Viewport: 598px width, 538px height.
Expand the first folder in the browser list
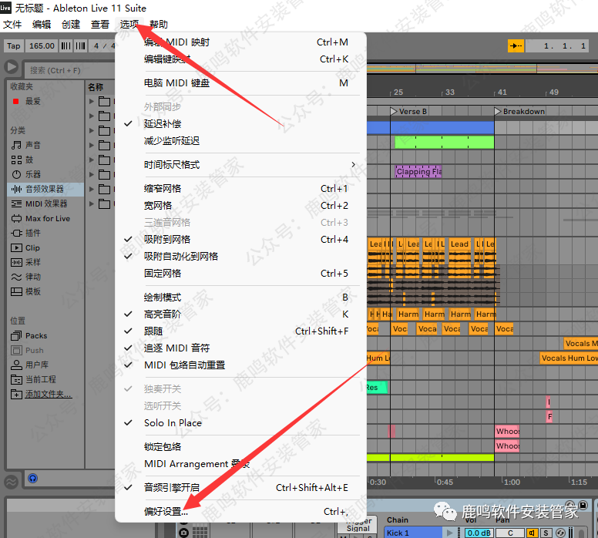[92, 101]
